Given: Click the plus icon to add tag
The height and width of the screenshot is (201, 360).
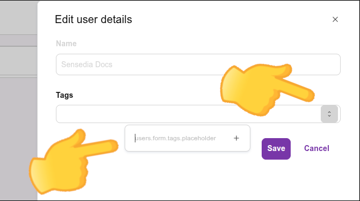Looking at the screenshot, I should pyautogui.click(x=236, y=138).
